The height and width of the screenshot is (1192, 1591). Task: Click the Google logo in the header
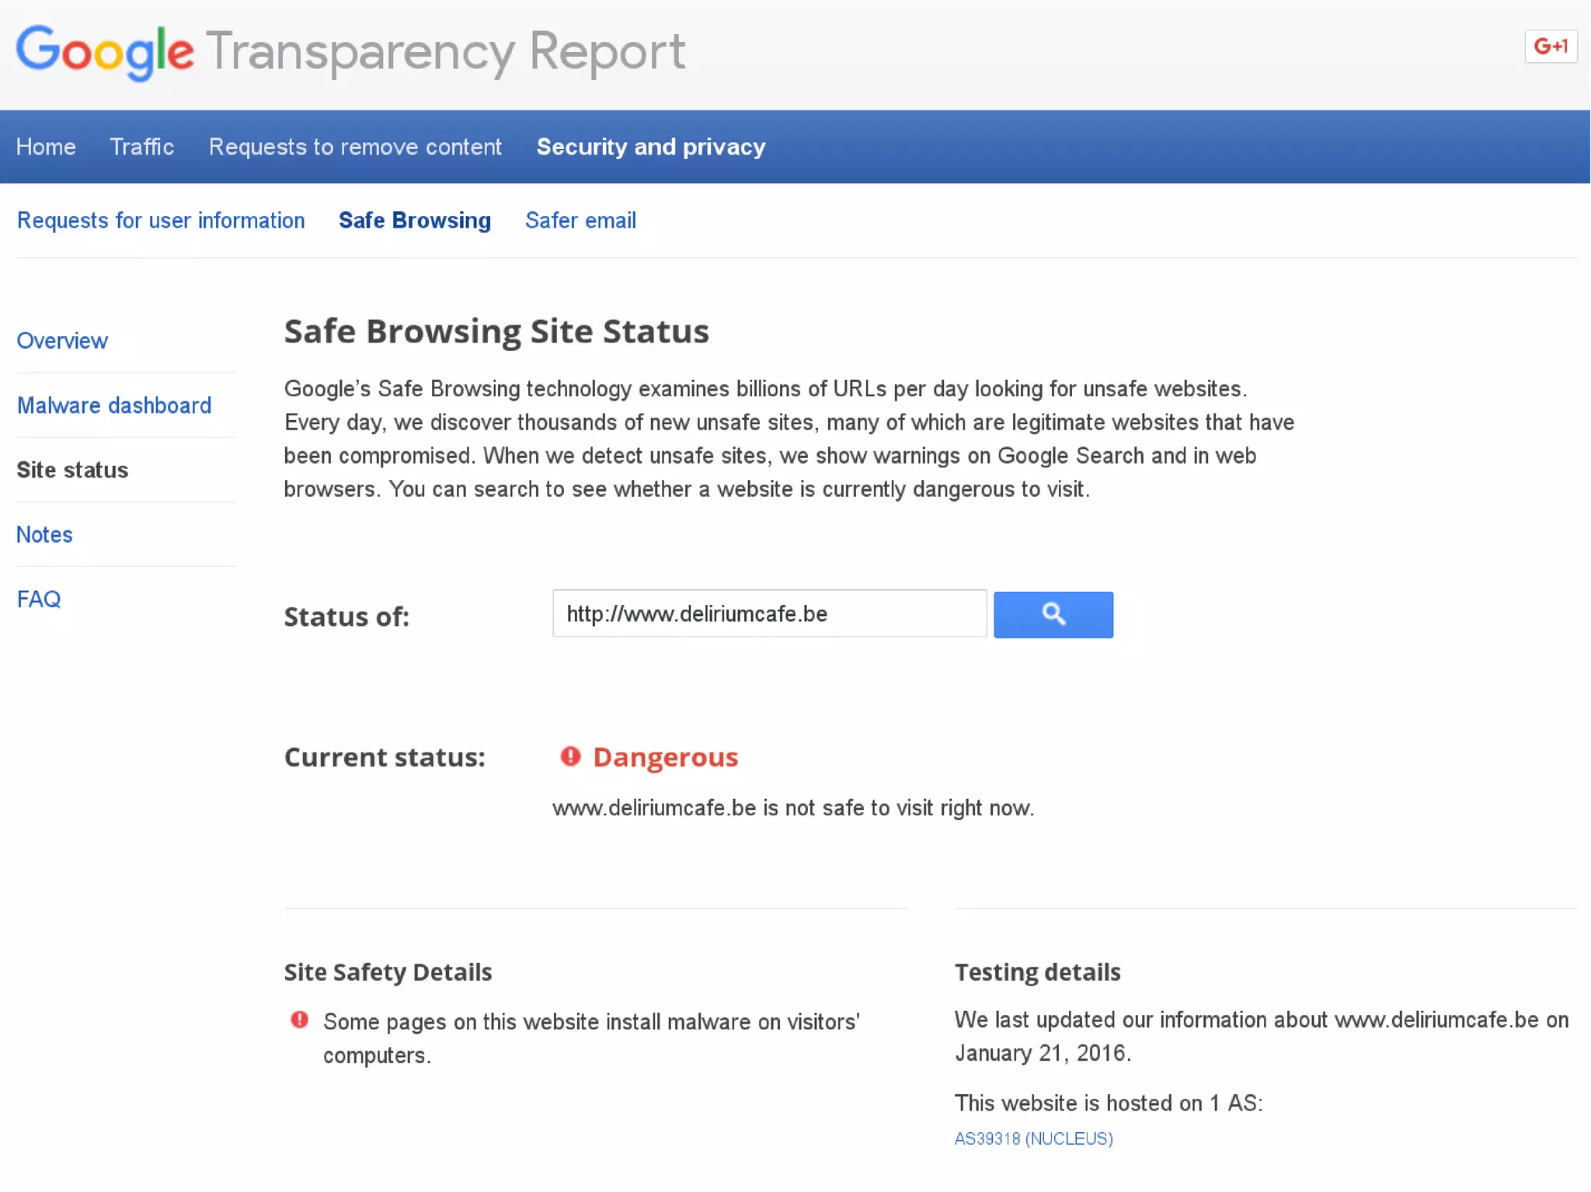coord(105,51)
